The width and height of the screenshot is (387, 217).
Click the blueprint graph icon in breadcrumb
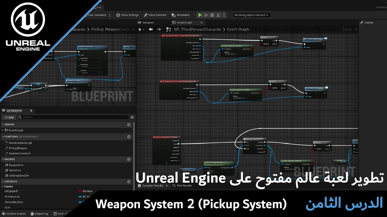[169, 29]
